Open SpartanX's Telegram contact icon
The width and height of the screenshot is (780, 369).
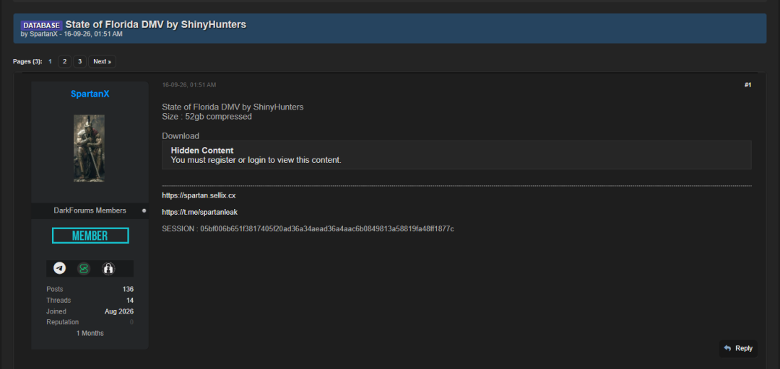click(60, 269)
